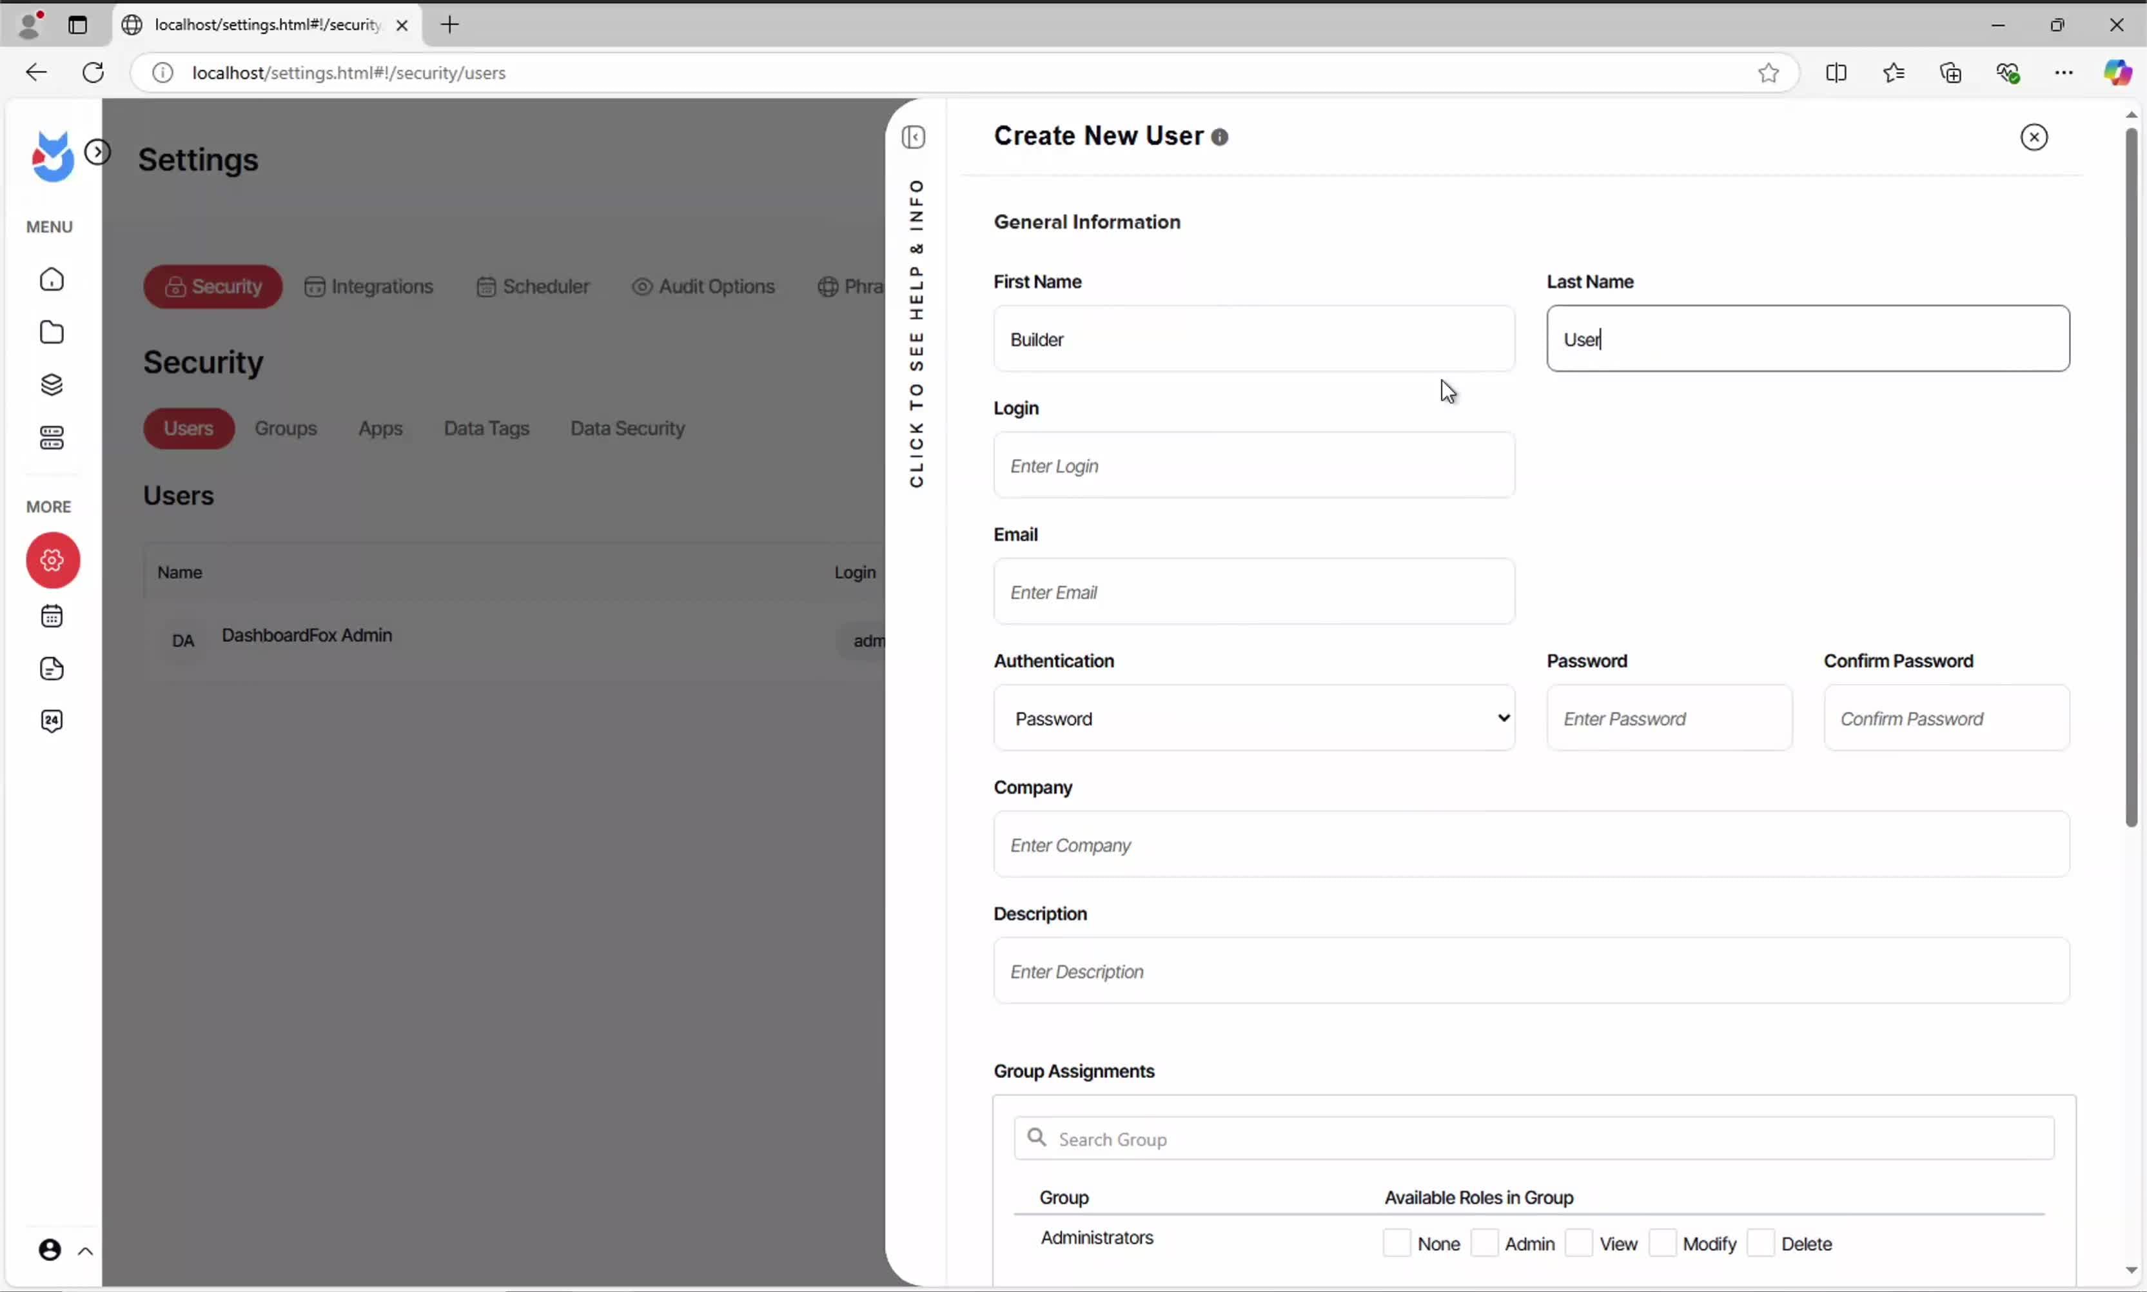Expand the sidebar with arrow near logo
The image size is (2147, 1292).
(x=97, y=152)
